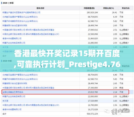Open shareholder link in the 26.41 percent row
Screen dimensions: 134x117
21,13
